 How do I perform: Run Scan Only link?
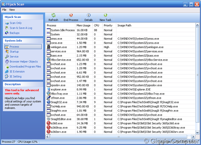16,23
